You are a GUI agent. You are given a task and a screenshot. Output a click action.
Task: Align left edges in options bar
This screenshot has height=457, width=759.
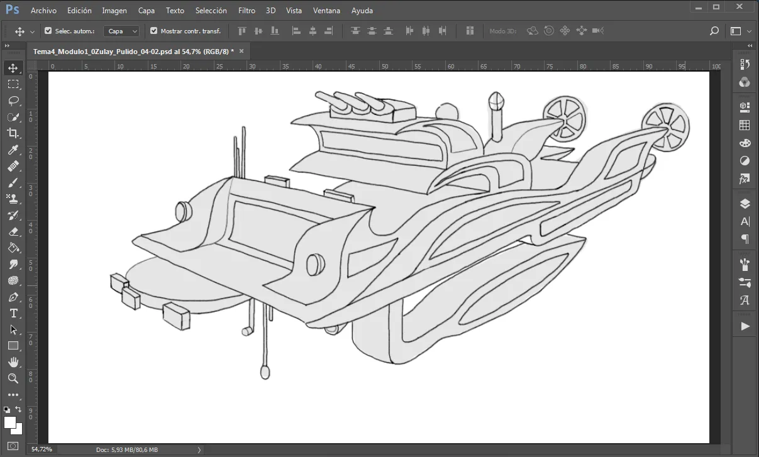[x=296, y=31]
